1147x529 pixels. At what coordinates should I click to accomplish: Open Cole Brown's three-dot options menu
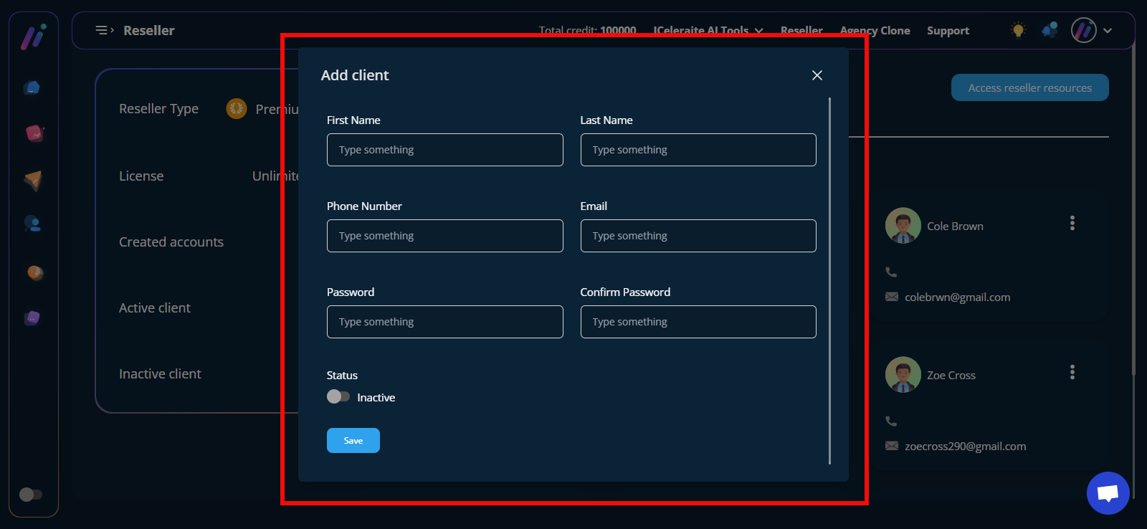coord(1072,223)
